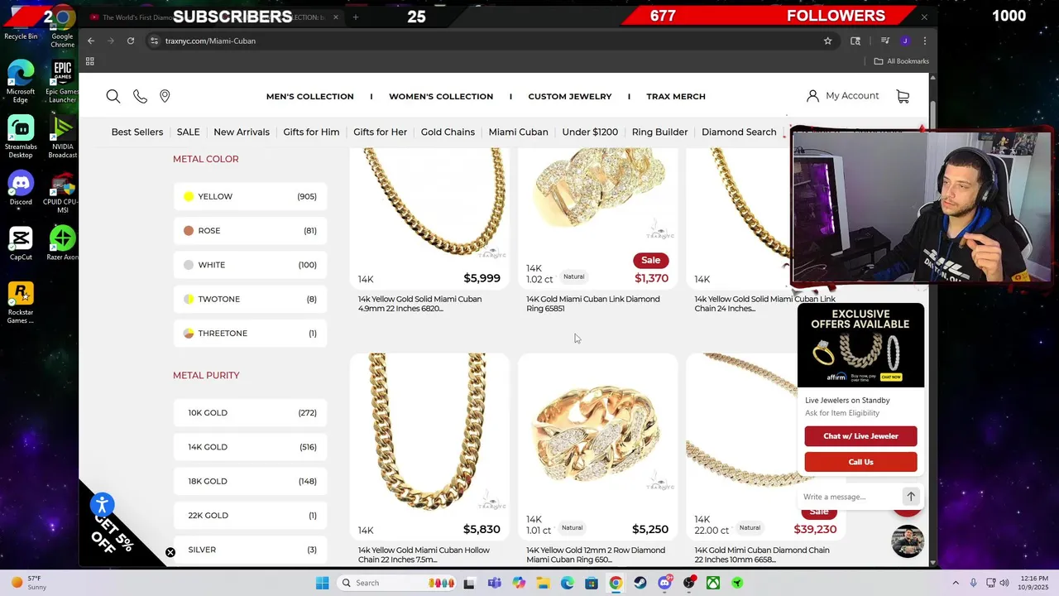The image size is (1059, 596).
Task: Open 14k Yellow Gold Miami Cuban Hollow Chain
Action: (424, 555)
